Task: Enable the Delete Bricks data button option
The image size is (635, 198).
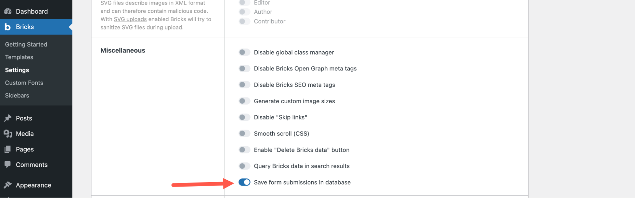Action: click(x=244, y=150)
